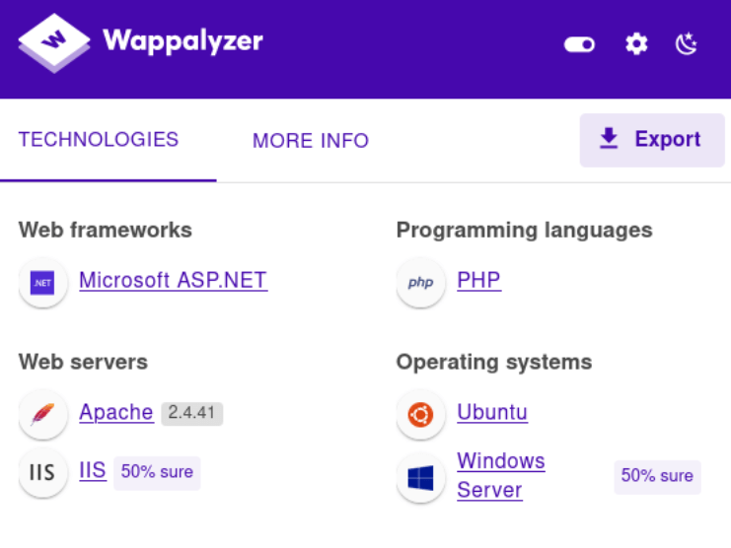Click the Windows Server logo icon
The image size is (731, 548).
[x=420, y=478]
